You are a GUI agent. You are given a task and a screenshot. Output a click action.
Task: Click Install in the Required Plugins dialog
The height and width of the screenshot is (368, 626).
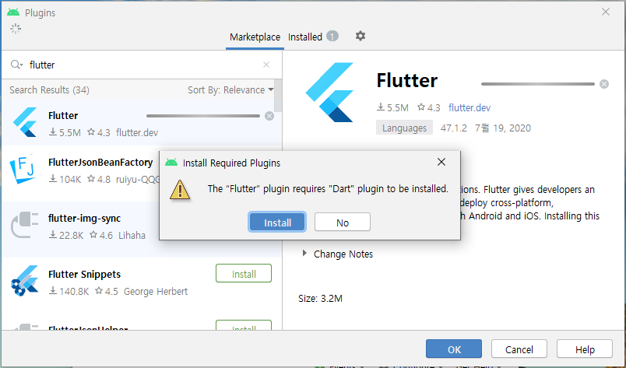pos(277,223)
